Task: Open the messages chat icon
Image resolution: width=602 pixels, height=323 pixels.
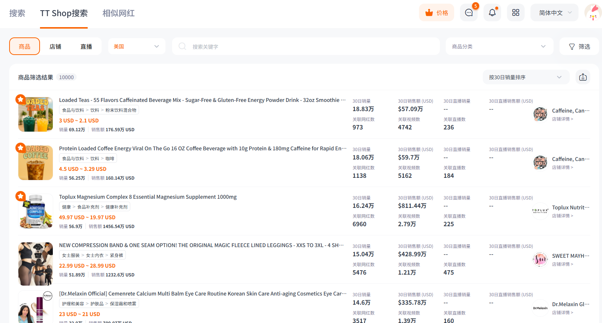Action: pyautogui.click(x=469, y=13)
